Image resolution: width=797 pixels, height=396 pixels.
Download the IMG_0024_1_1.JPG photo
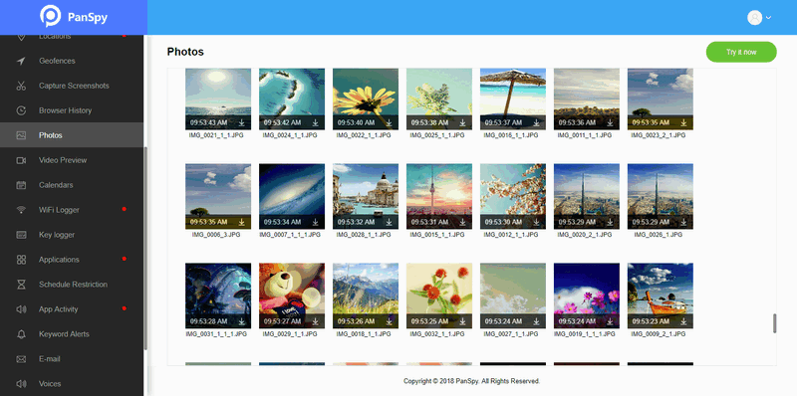tap(316, 122)
